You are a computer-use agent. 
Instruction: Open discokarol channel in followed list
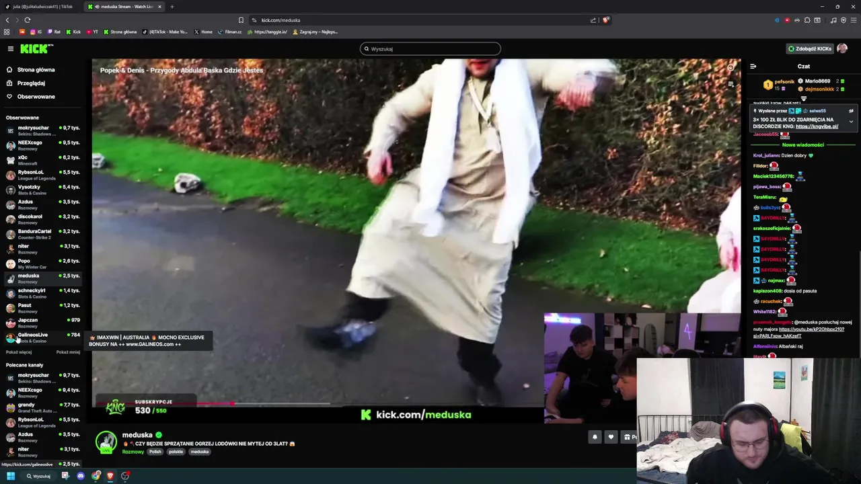(43, 219)
